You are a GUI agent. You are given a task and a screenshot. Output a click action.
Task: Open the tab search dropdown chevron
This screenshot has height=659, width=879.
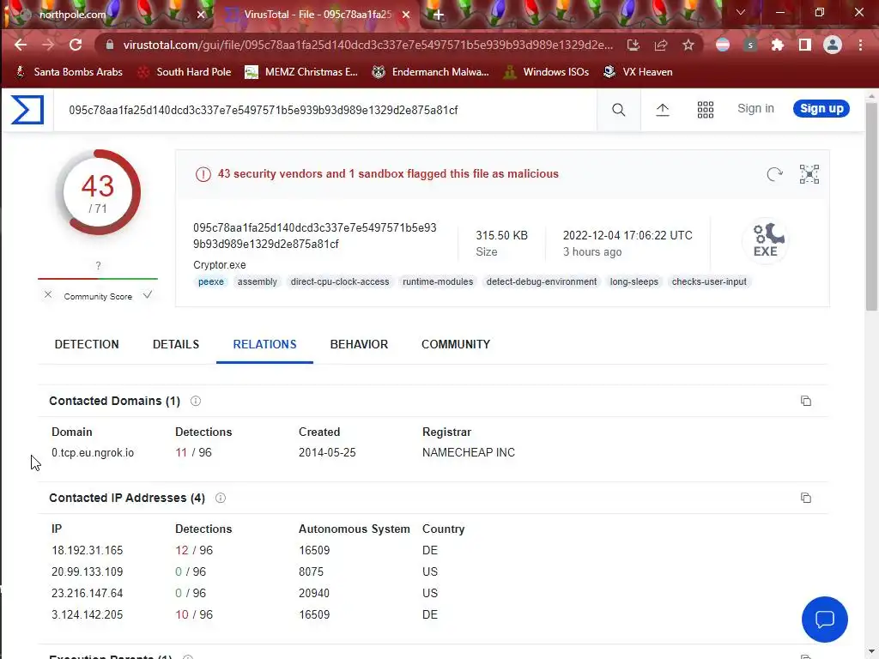(741, 12)
